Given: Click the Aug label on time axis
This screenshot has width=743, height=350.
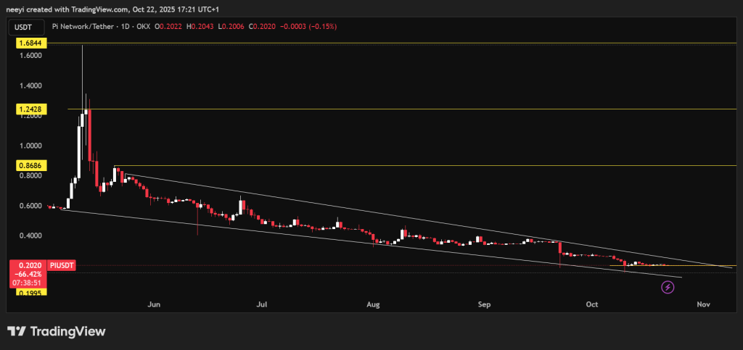Looking at the screenshot, I should (373, 305).
